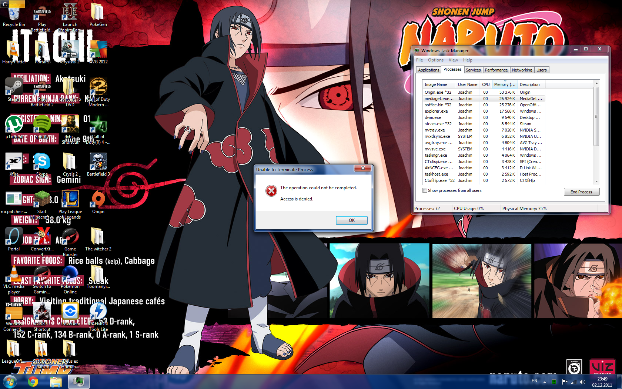Image resolution: width=622 pixels, height=389 pixels.
Task: Open The witcher 2 folder
Action: [98, 238]
